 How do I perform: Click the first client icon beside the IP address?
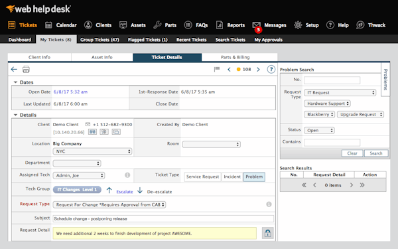coord(92,132)
